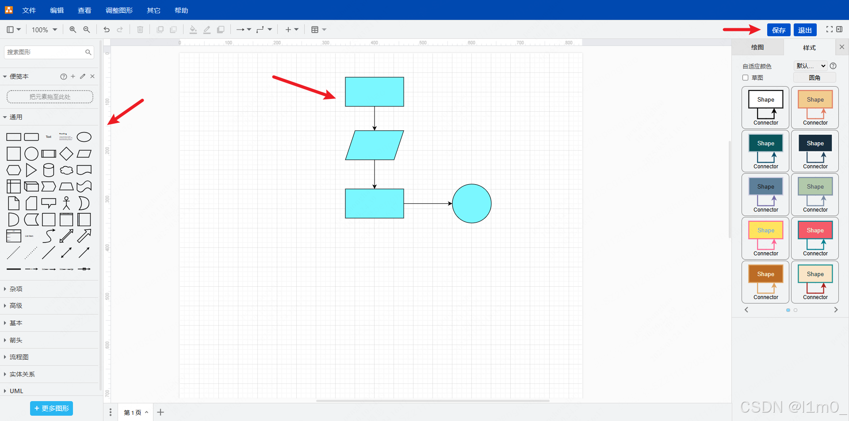Open the 帮助 menu

[181, 10]
